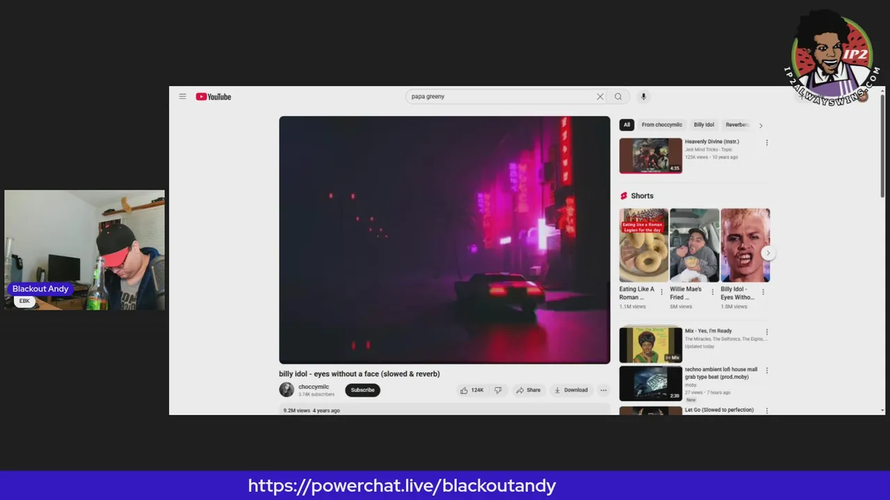The image size is (890, 500).
Task: Open options for 'Billy Idol - Eyes' short
Action: pos(763,292)
